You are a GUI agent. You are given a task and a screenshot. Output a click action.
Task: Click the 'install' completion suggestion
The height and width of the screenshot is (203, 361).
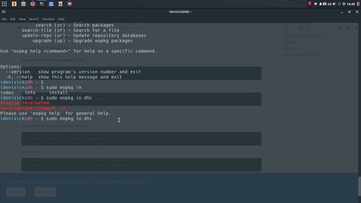point(58,92)
